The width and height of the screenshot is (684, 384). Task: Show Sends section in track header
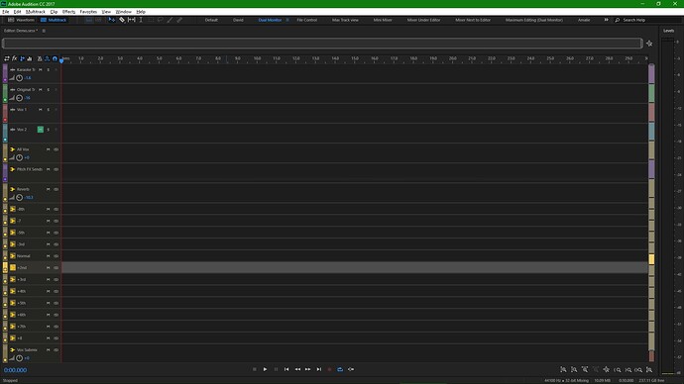pos(22,58)
